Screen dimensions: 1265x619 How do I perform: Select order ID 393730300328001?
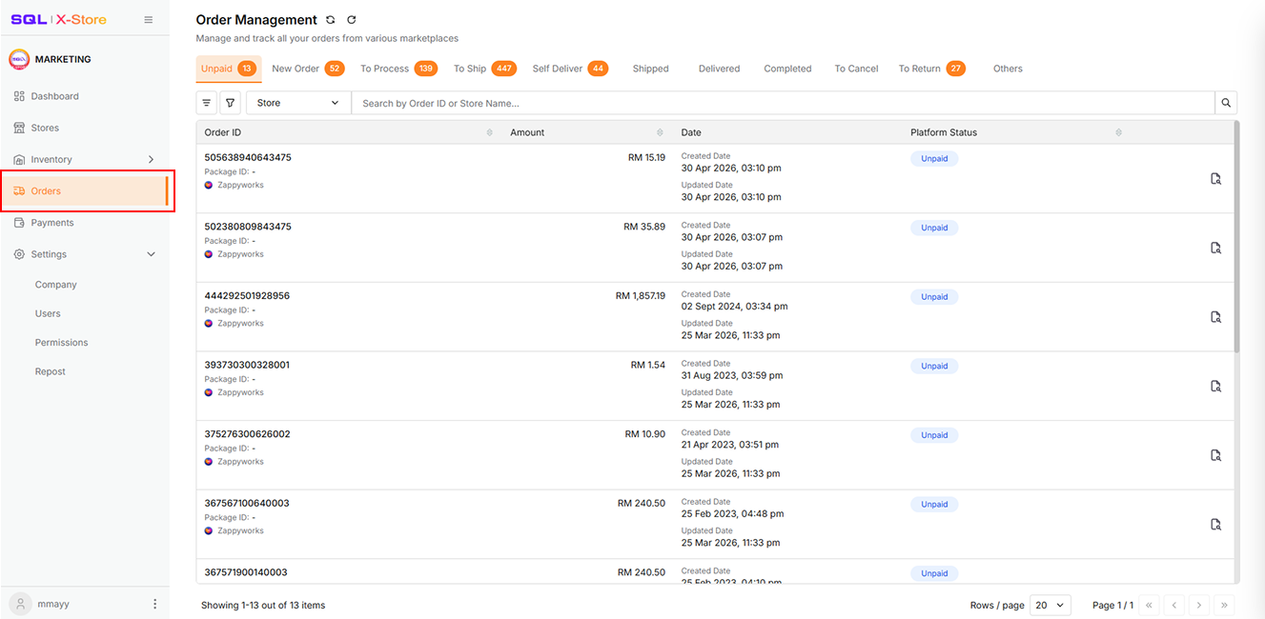pos(247,365)
